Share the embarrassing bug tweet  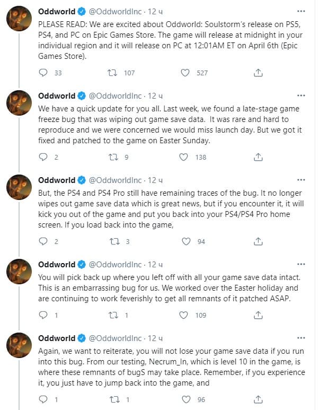[x=258, y=315]
